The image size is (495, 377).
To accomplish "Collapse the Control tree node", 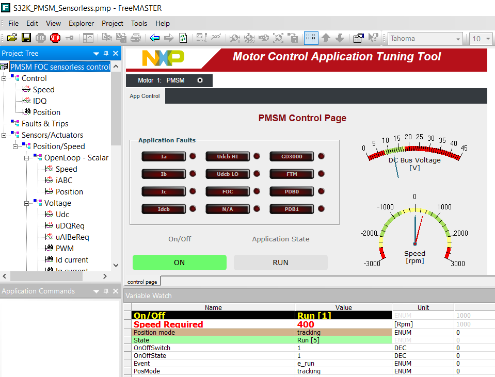I will pyautogui.click(x=4, y=78).
